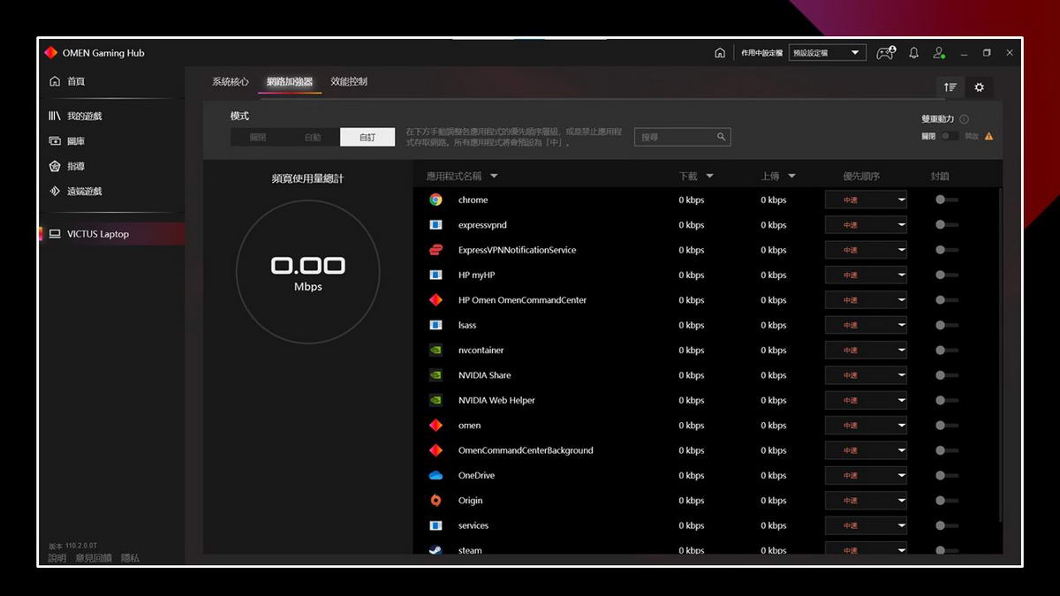Click the lsass app icon
The image size is (1060, 596).
click(x=435, y=325)
